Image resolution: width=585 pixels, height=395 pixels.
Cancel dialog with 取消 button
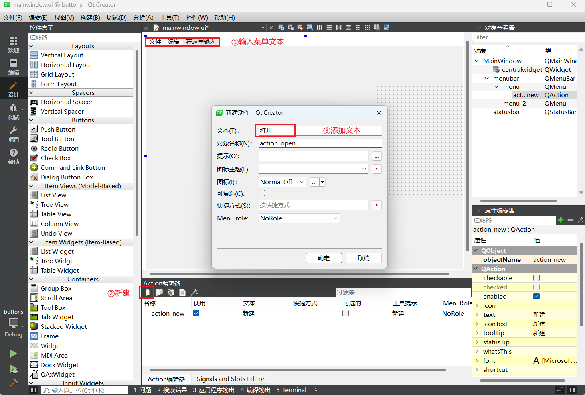coord(364,258)
